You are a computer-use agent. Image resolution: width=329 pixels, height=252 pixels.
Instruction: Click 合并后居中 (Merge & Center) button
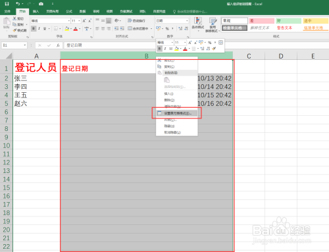pos(138,28)
